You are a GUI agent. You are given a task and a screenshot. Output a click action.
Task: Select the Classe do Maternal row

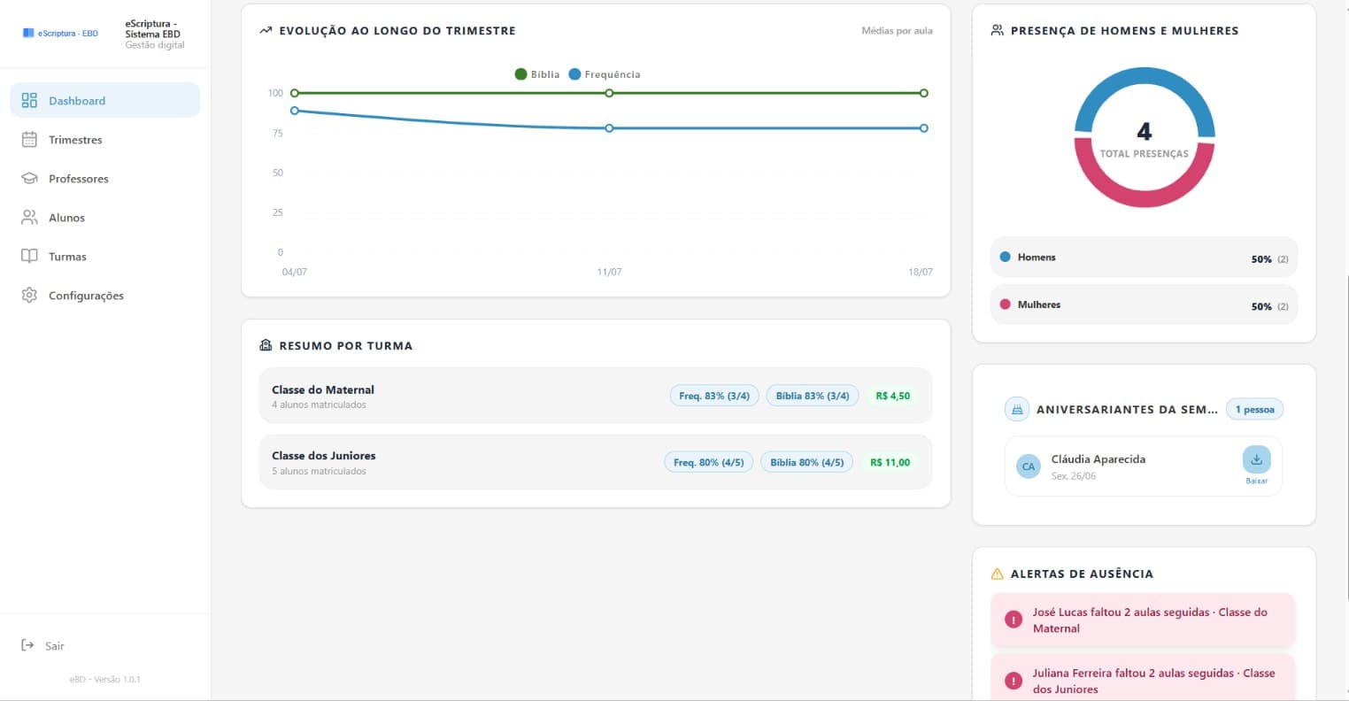click(x=596, y=396)
